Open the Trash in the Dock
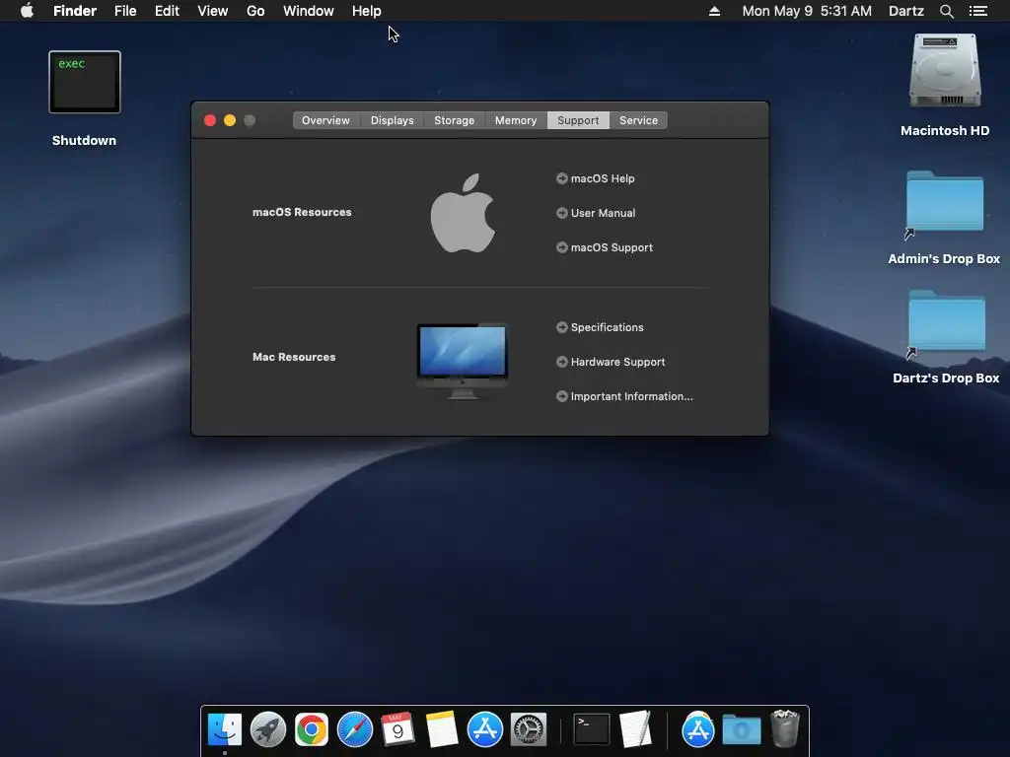This screenshot has height=757, width=1010. [x=784, y=728]
